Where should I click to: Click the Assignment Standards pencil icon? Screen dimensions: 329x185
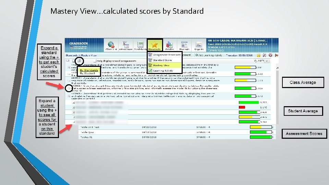click(x=150, y=55)
